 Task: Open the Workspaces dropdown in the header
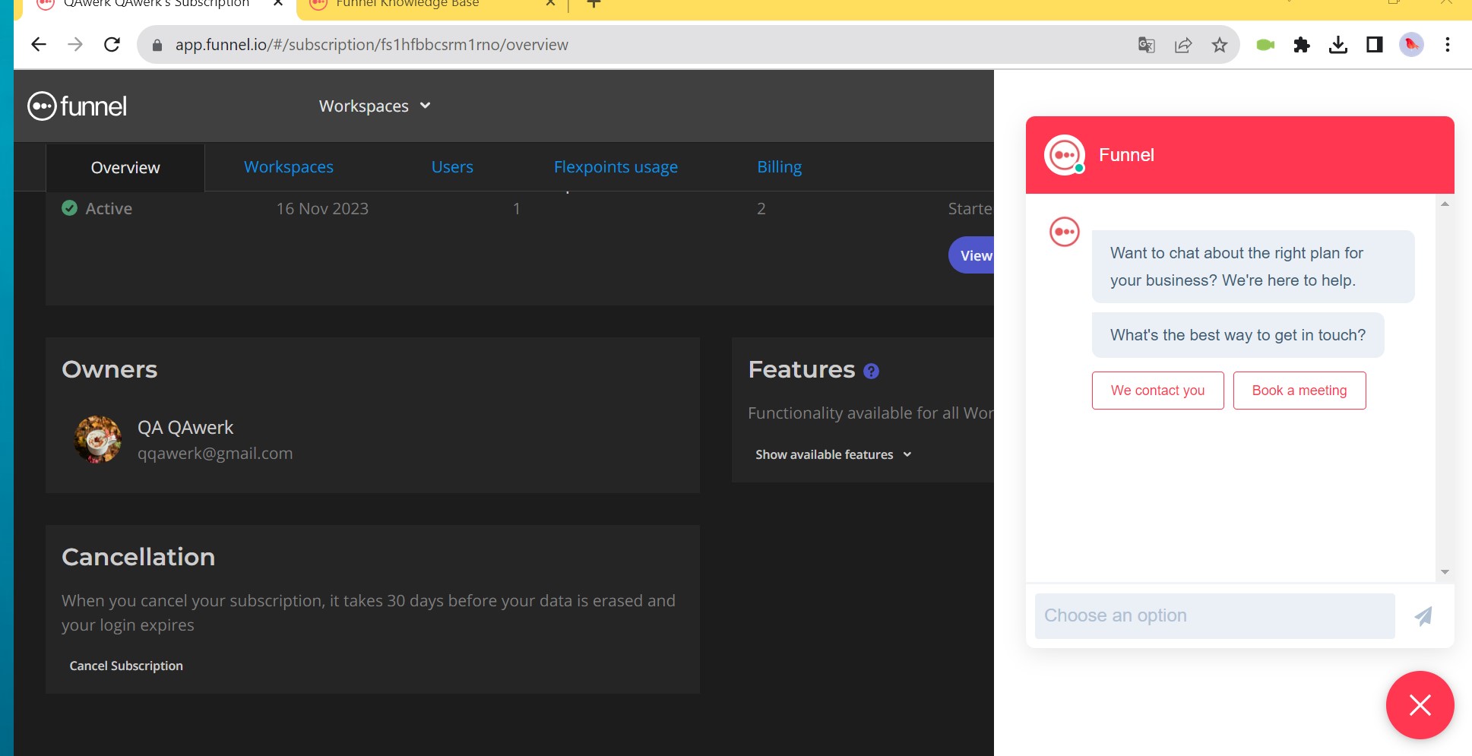tap(375, 106)
